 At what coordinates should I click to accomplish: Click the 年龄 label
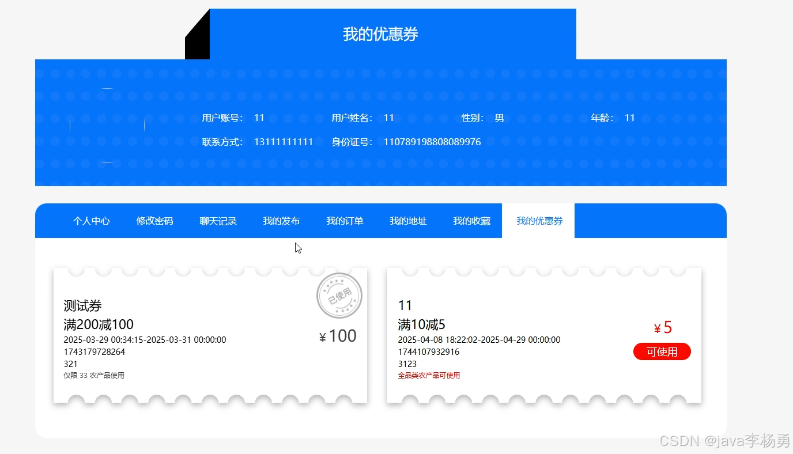602,118
